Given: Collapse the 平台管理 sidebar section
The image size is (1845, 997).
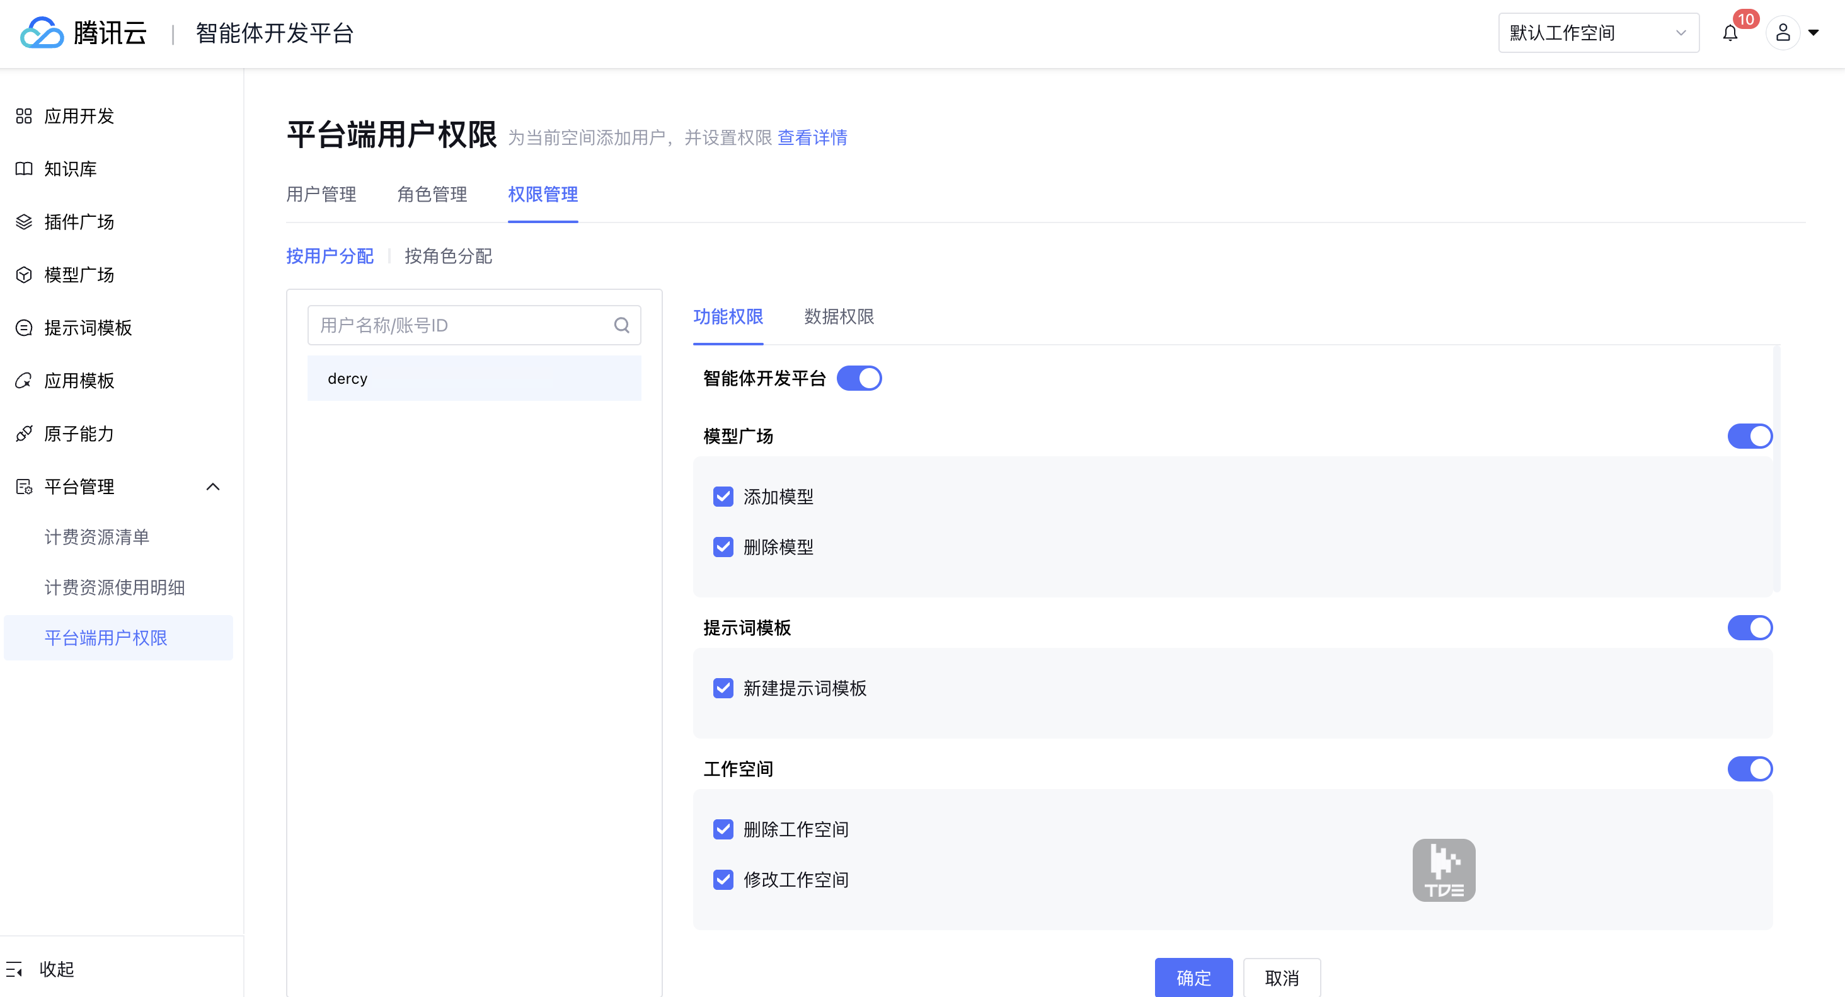Looking at the screenshot, I should tap(213, 487).
